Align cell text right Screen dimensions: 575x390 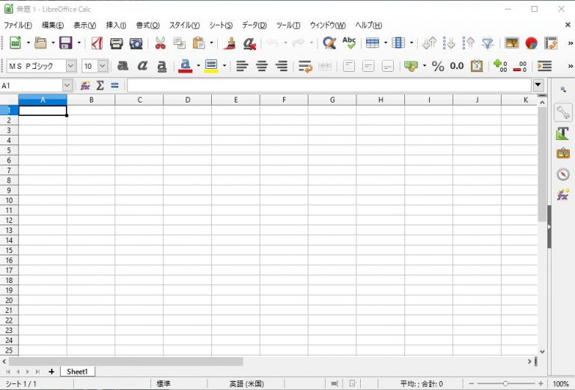(282, 67)
